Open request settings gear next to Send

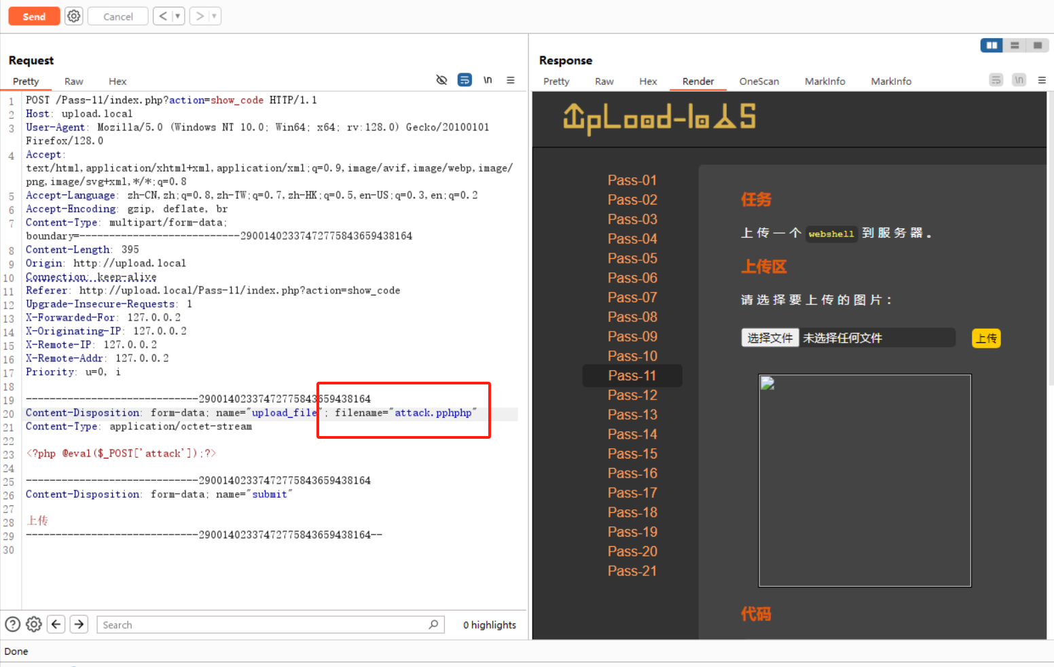point(74,16)
